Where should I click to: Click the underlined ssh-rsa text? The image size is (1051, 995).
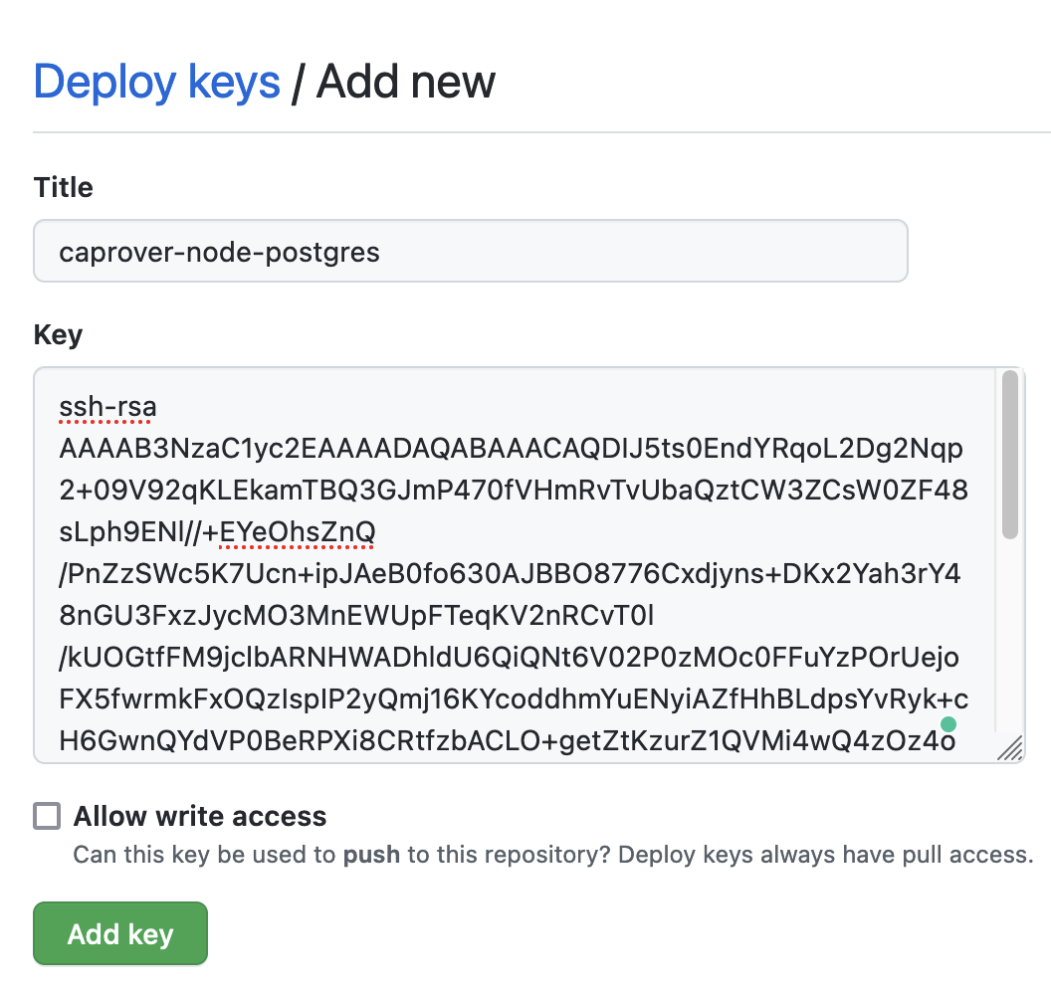105,406
